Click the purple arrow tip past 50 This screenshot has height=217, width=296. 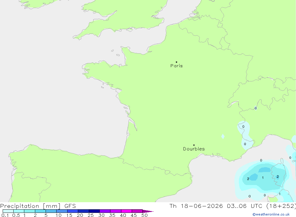point(148,211)
